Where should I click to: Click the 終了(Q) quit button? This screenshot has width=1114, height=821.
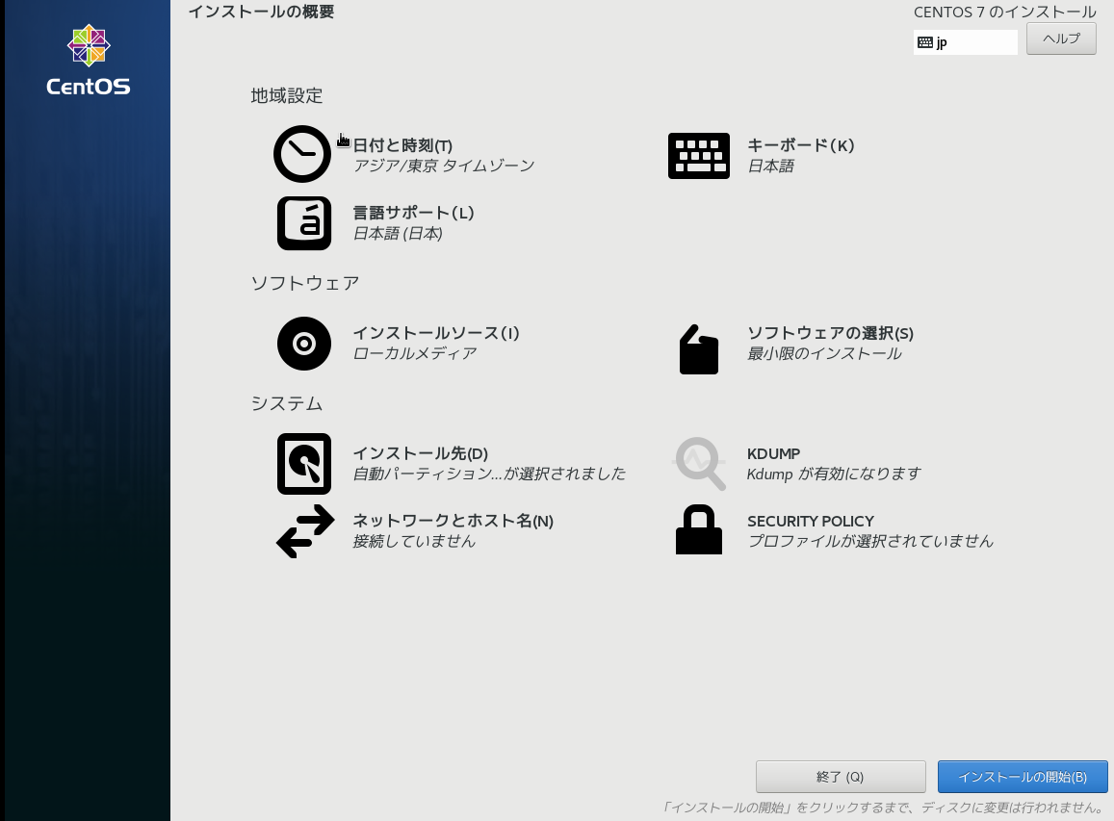[841, 777]
